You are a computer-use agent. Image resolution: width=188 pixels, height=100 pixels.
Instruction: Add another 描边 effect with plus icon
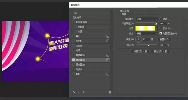108,36
